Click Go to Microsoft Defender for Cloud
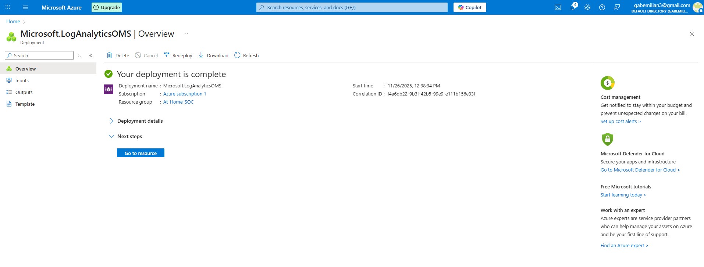The width and height of the screenshot is (704, 267). [x=640, y=170]
